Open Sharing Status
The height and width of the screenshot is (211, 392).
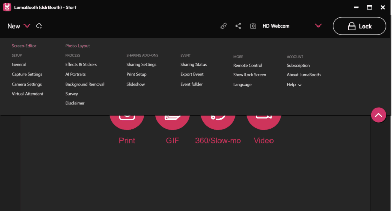click(193, 64)
